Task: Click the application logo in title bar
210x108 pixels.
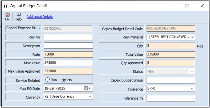Action: [6, 6]
